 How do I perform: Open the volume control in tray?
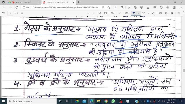point(151,101)
